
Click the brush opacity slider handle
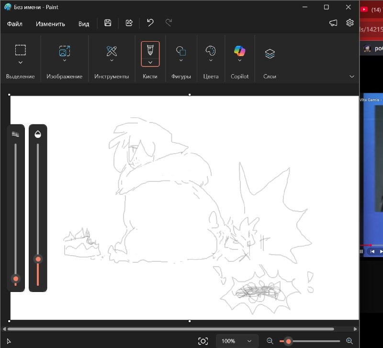pos(38,259)
